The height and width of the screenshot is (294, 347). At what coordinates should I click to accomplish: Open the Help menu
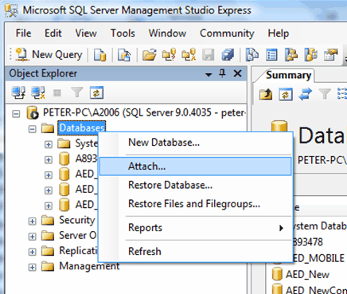(x=279, y=33)
